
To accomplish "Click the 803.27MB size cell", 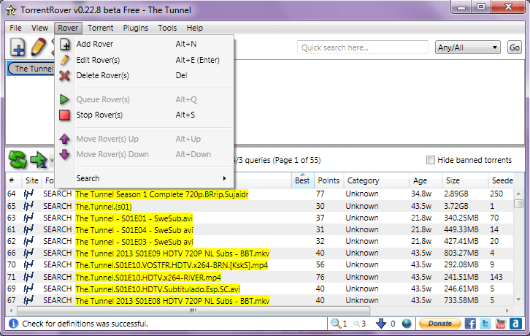I will 461,253.
